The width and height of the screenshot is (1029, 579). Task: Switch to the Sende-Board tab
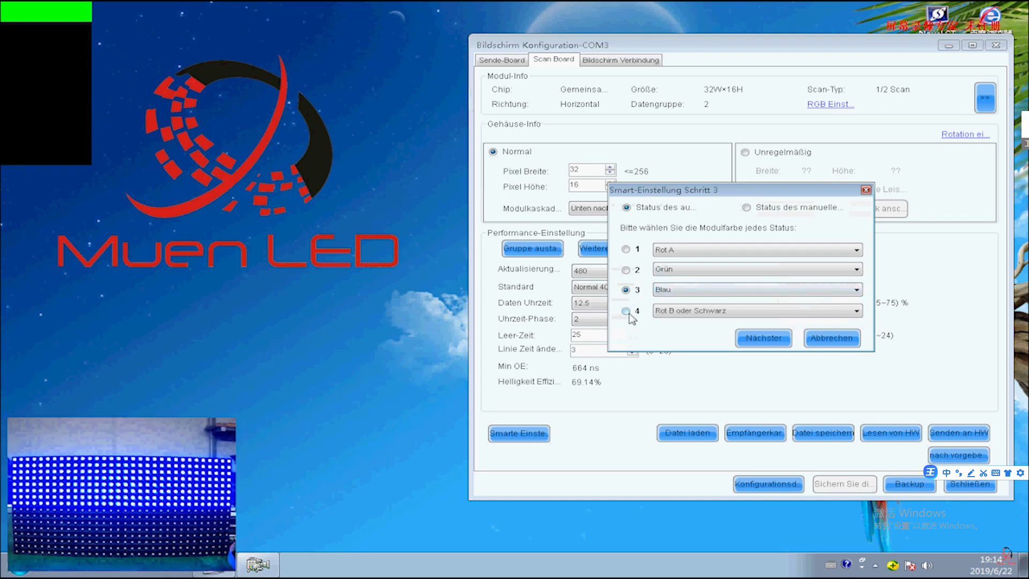pyautogui.click(x=502, y=60)
